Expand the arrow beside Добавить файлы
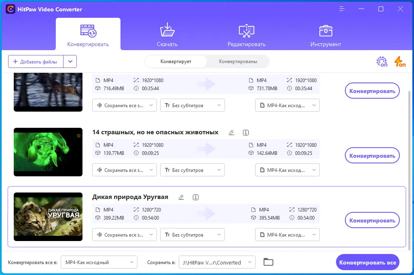Image resolution: width=414 pixels, height=275 pixels. [70, 61]
